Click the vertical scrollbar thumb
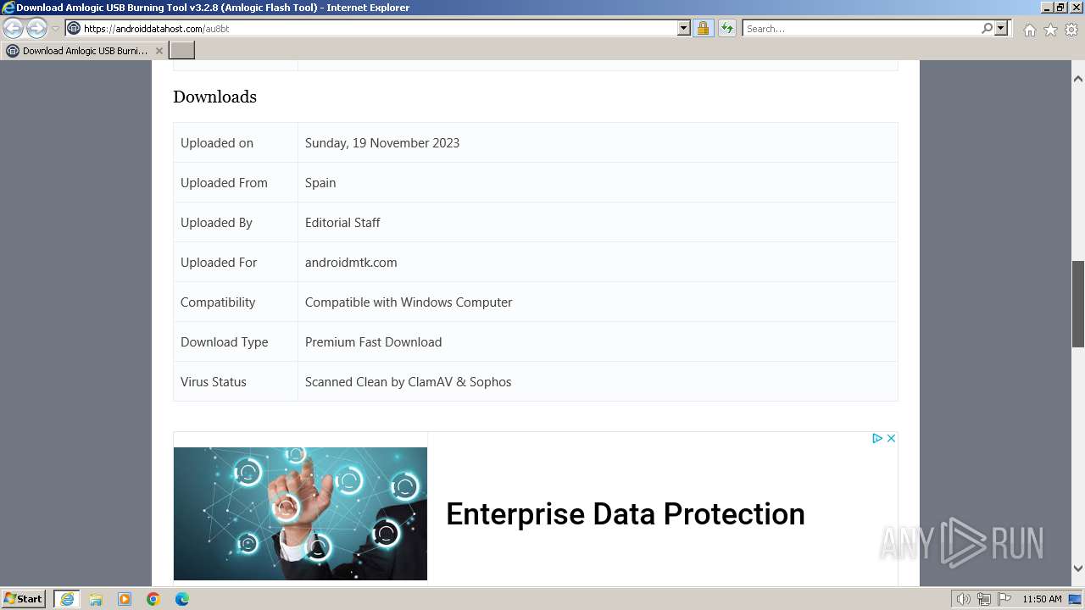Viewport: 1085px width, 610px height. click(1078, 304)
